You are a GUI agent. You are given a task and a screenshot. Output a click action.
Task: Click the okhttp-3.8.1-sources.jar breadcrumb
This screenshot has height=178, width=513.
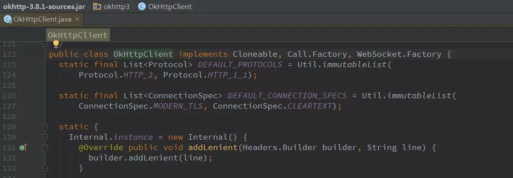click(x=44, y=6)
